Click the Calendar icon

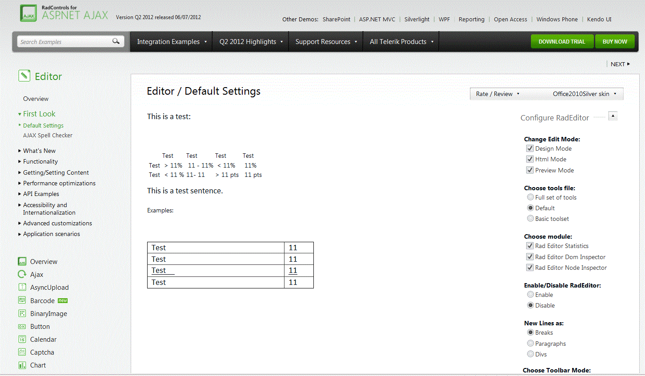click(22, 339)
